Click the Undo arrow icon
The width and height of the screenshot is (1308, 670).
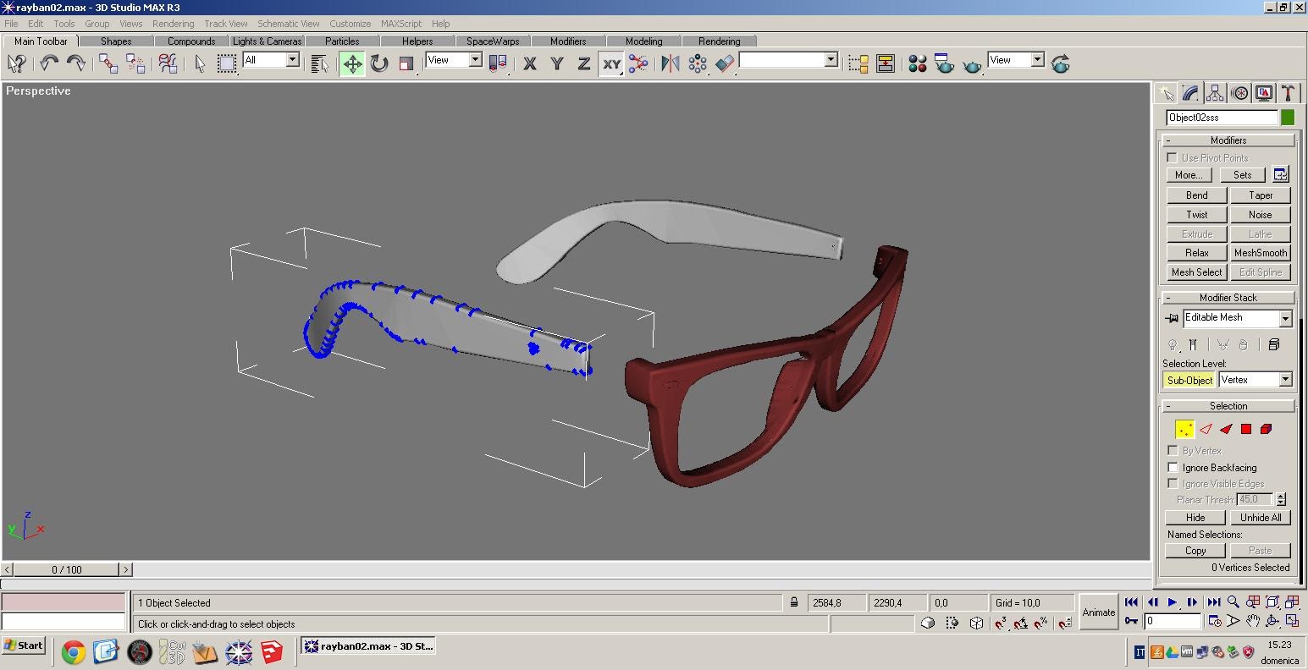tap(48, 63)
